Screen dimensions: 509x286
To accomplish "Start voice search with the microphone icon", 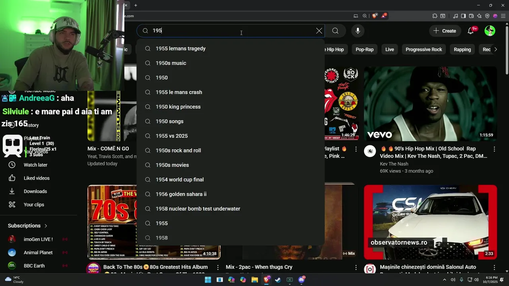I will pos(358,31).
